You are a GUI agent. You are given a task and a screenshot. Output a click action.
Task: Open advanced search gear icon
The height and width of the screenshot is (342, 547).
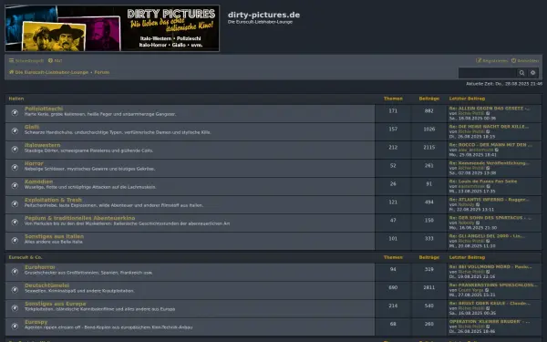point(533,73)
